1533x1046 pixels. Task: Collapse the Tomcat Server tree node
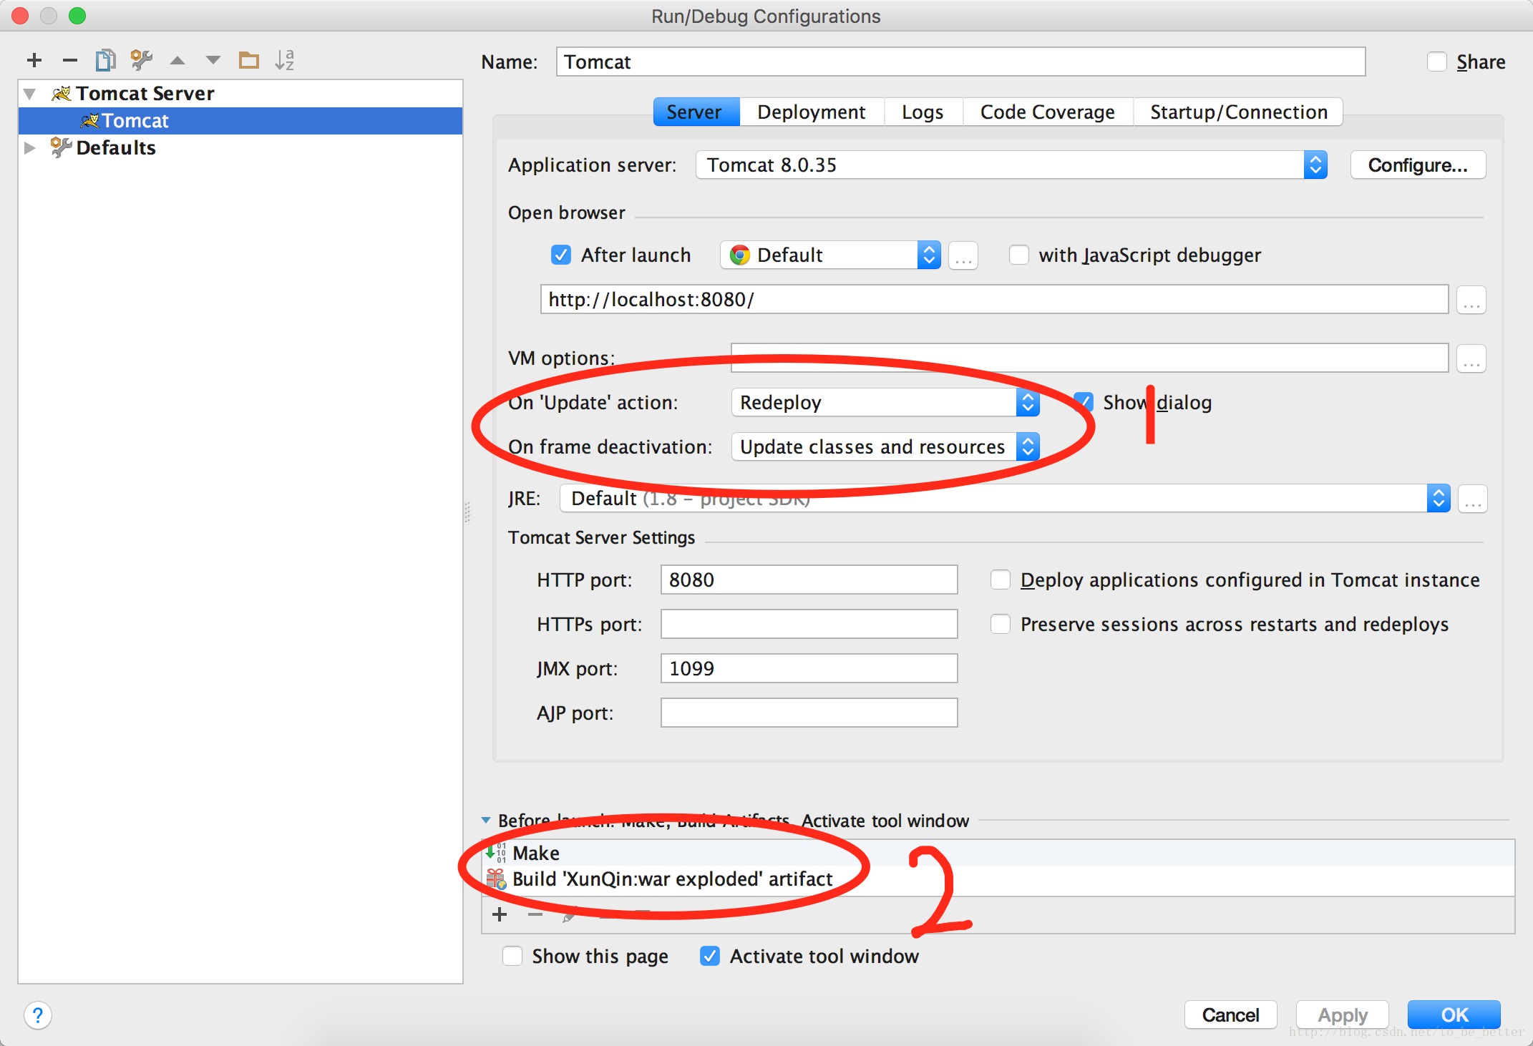(30, 94)
